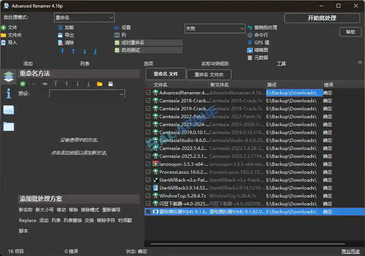Switch to the 重命名 文件夹 tab
This screenshot has height=256, width=365.
209,74
